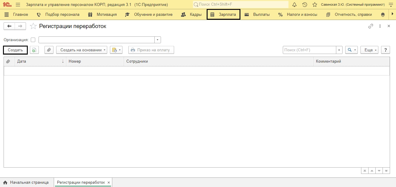Open help question mark button
This screenshot has height=187, width=396.
point(386,50)
